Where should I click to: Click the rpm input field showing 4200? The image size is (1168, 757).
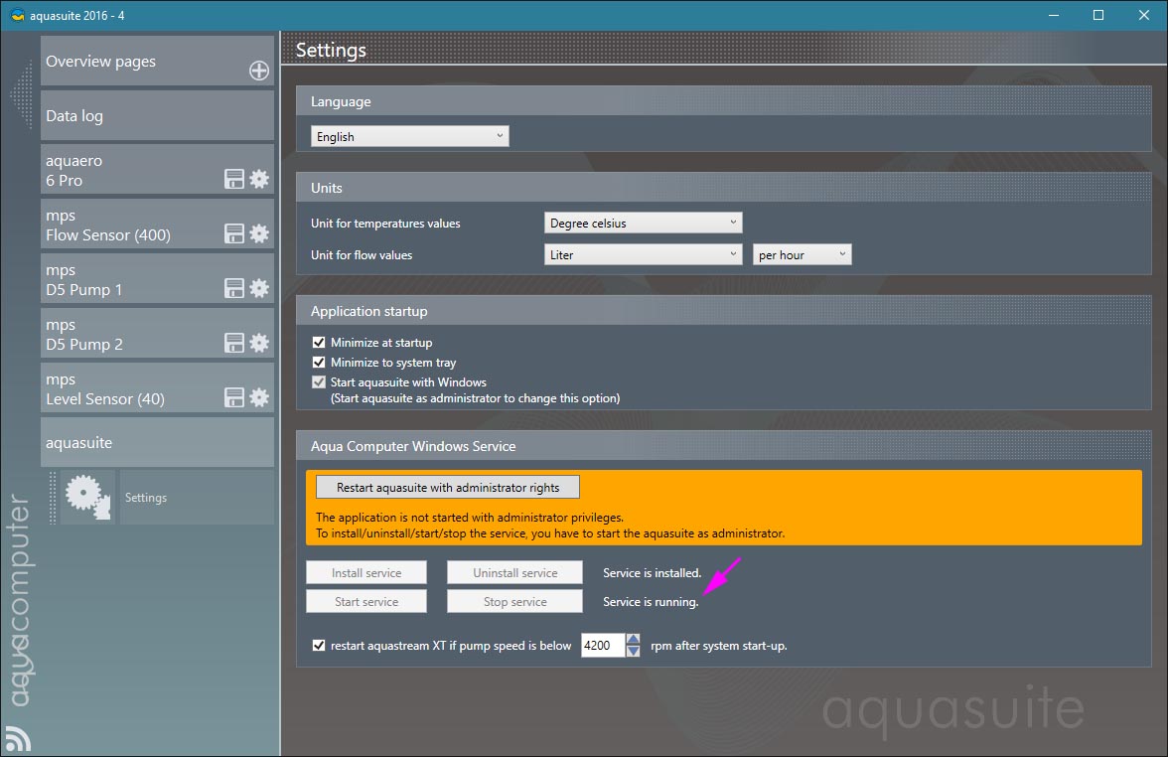(x=602, y=646)
